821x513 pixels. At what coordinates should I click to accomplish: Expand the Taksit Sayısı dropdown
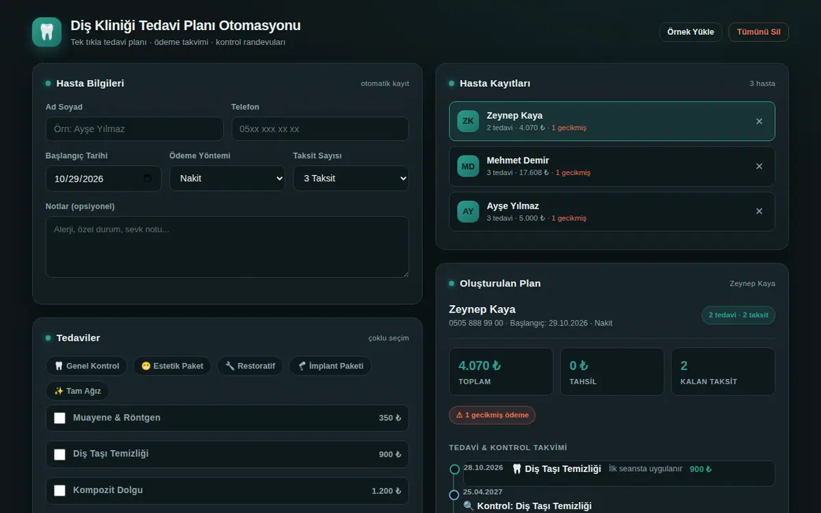[351, 179]
